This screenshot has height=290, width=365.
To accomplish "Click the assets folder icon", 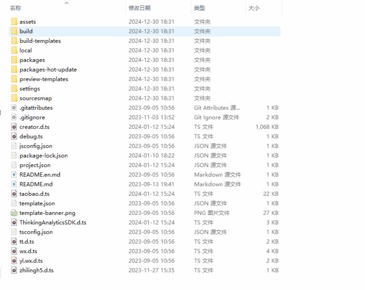I will point(14,21).
